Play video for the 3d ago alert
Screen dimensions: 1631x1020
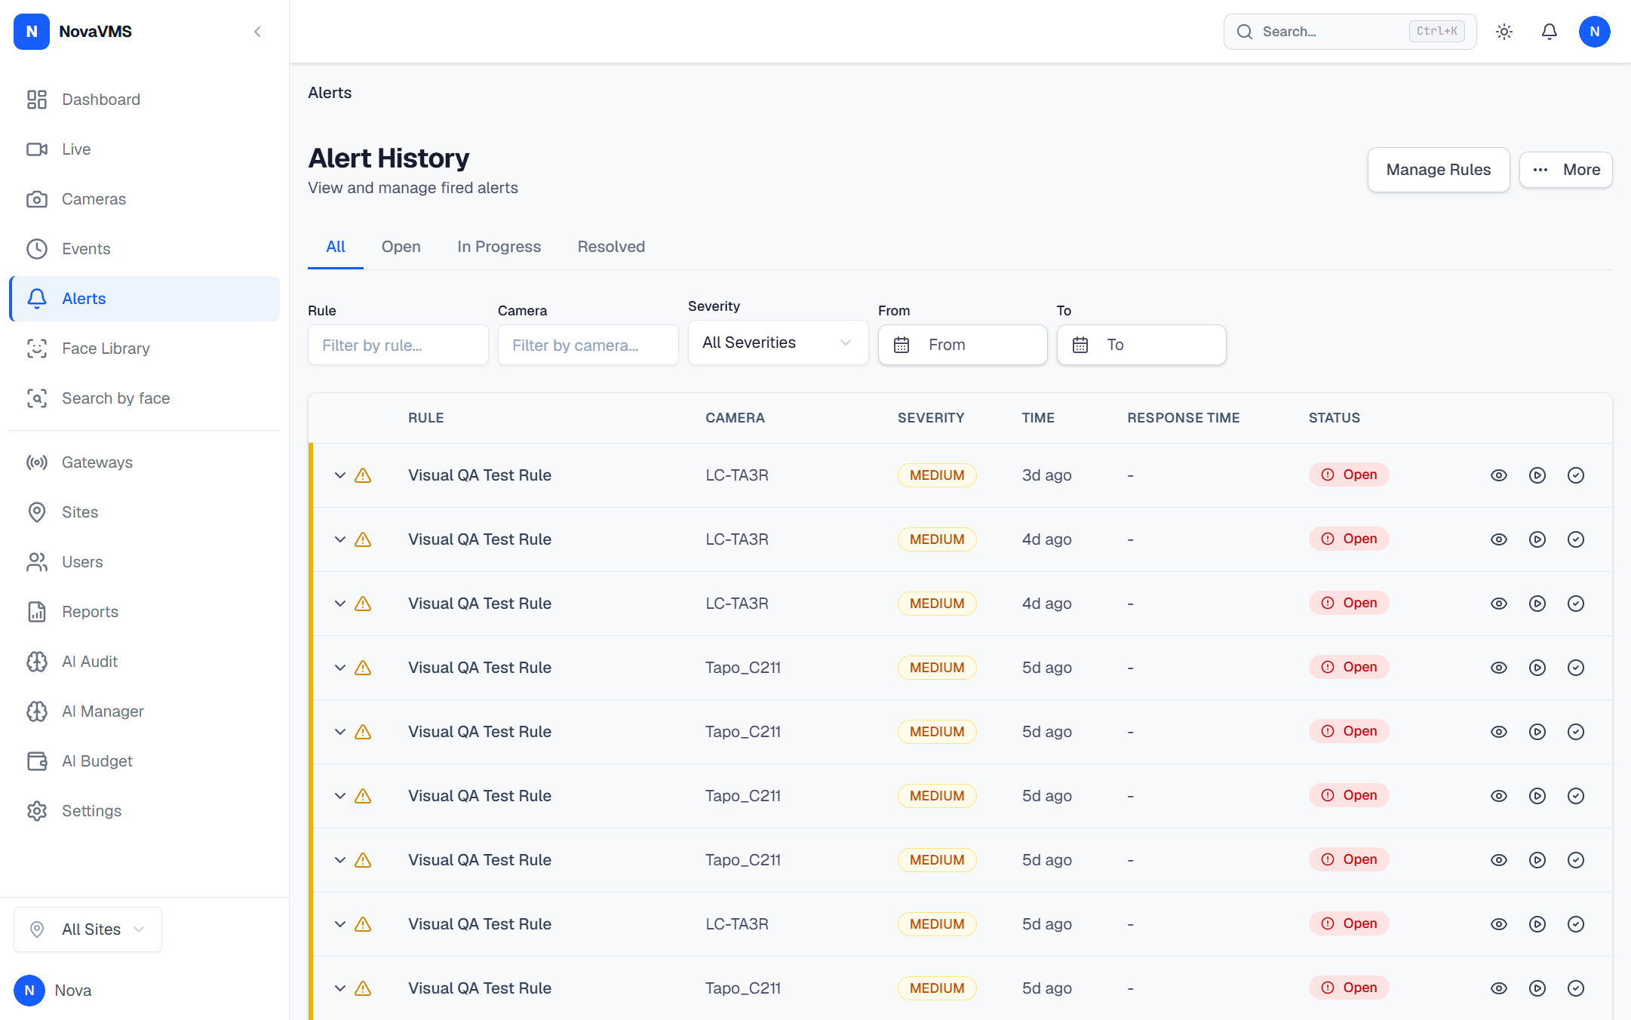coord(1537,475)
